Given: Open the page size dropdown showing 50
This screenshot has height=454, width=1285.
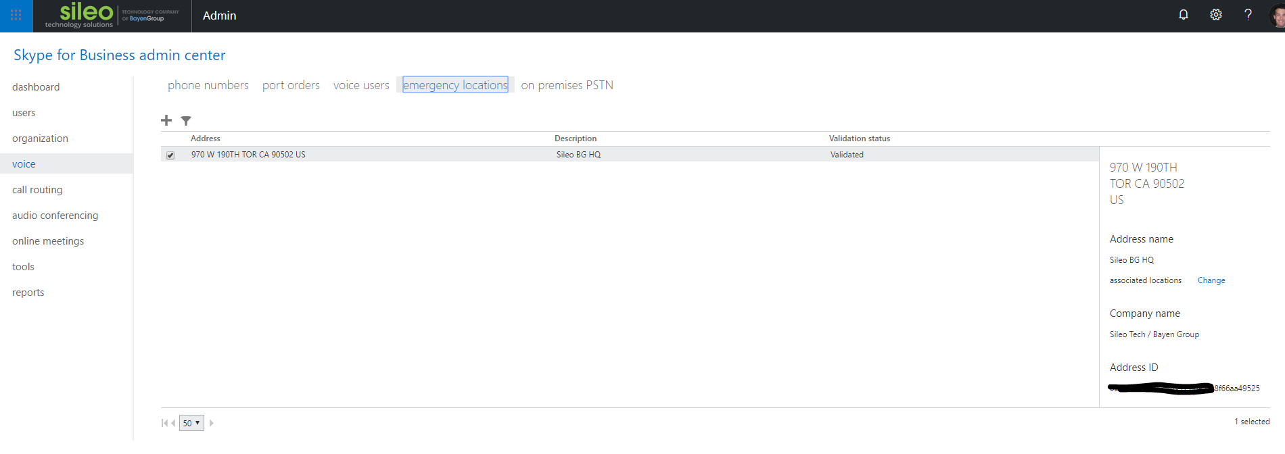Looking at the screenshot, I should [191, 423].
